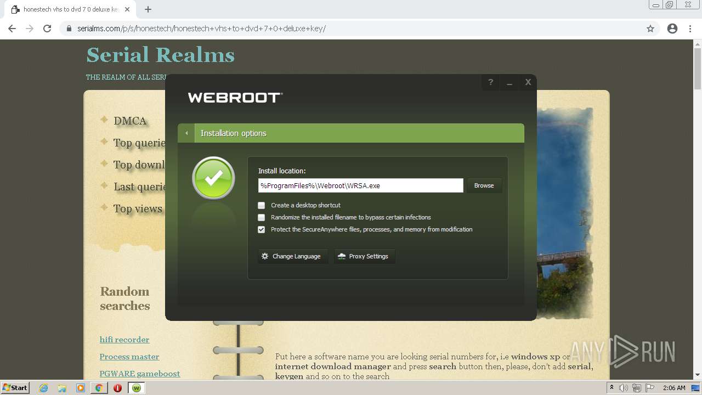Open the DMCA page link
The width and height of the screenshot is (702, 395).
pyautogui.click(x=130, y=121)
